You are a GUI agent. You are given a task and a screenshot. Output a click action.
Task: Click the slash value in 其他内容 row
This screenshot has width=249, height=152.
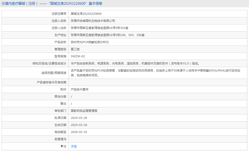pos(71,97)
